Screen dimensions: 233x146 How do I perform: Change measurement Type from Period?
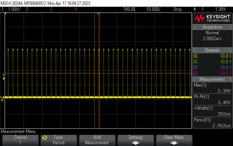59,140
